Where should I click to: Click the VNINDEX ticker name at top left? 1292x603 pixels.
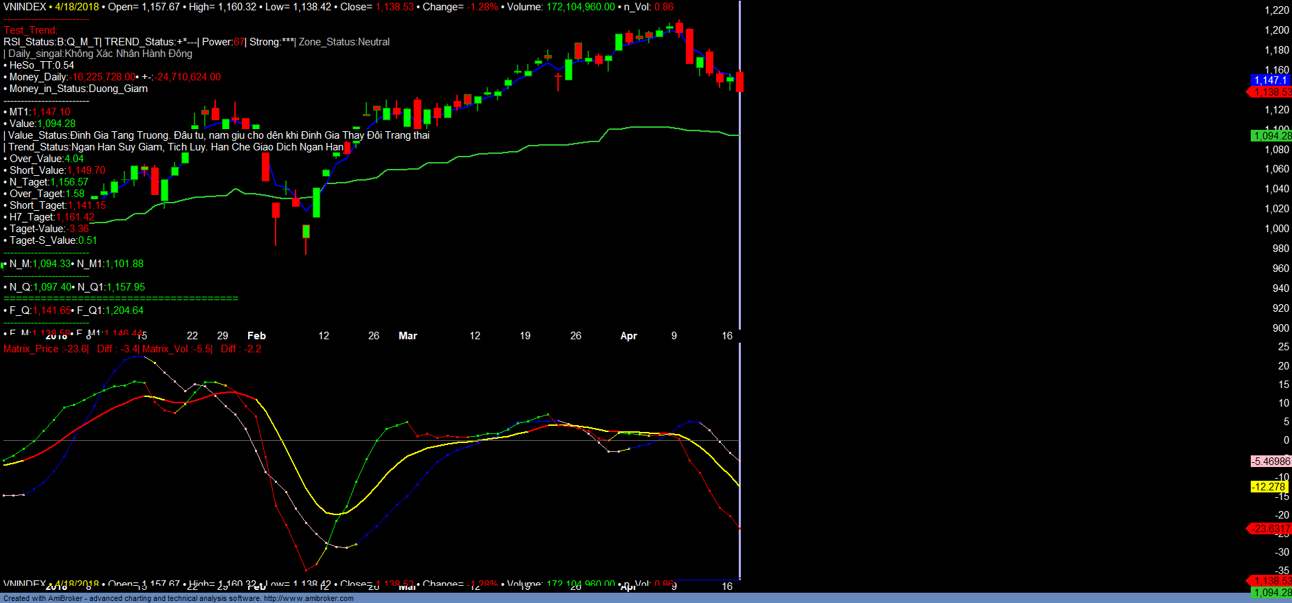(25, 7)
